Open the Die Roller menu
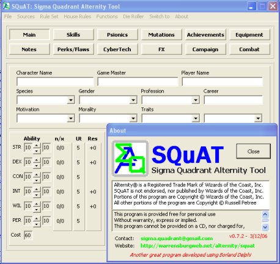 133,16
